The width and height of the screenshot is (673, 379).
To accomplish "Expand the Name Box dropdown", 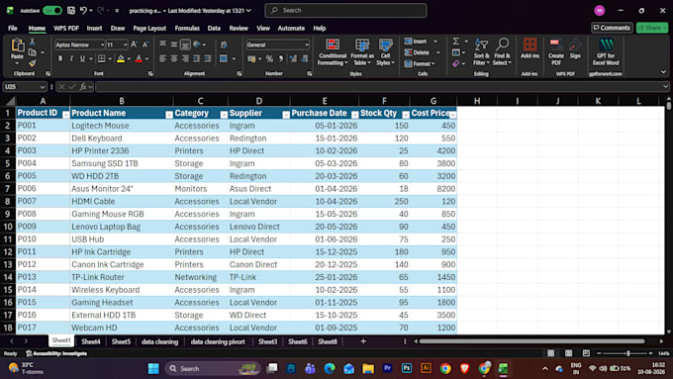I will [42, 87].
